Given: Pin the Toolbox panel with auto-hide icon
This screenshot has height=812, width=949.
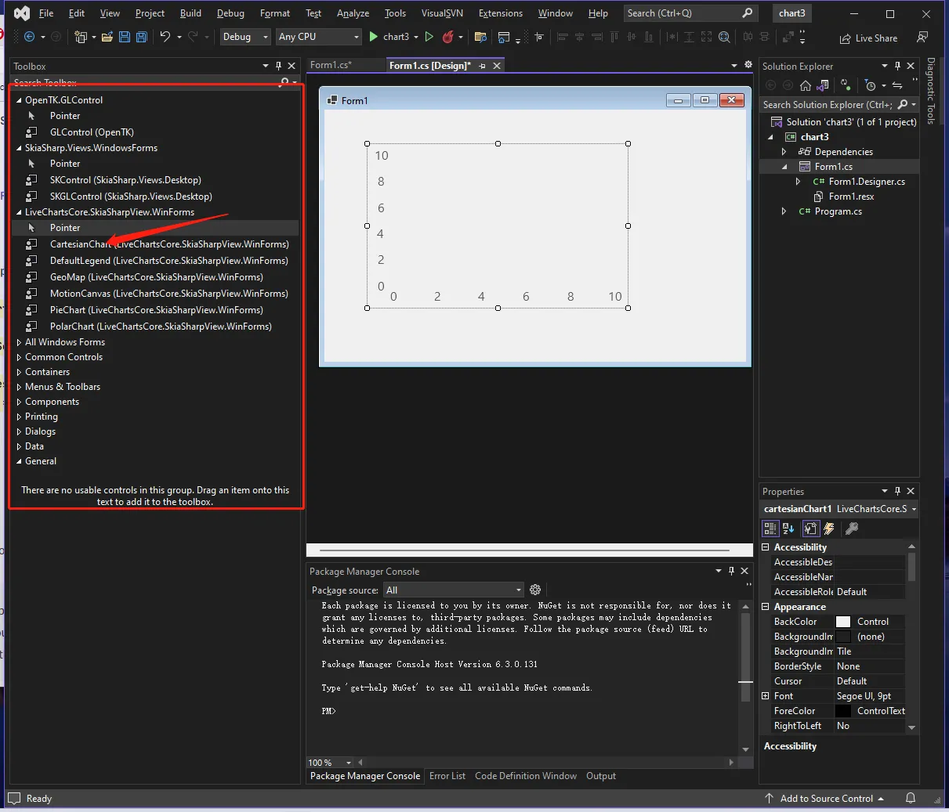Looking at the screenshot, I should pos(278,66).
